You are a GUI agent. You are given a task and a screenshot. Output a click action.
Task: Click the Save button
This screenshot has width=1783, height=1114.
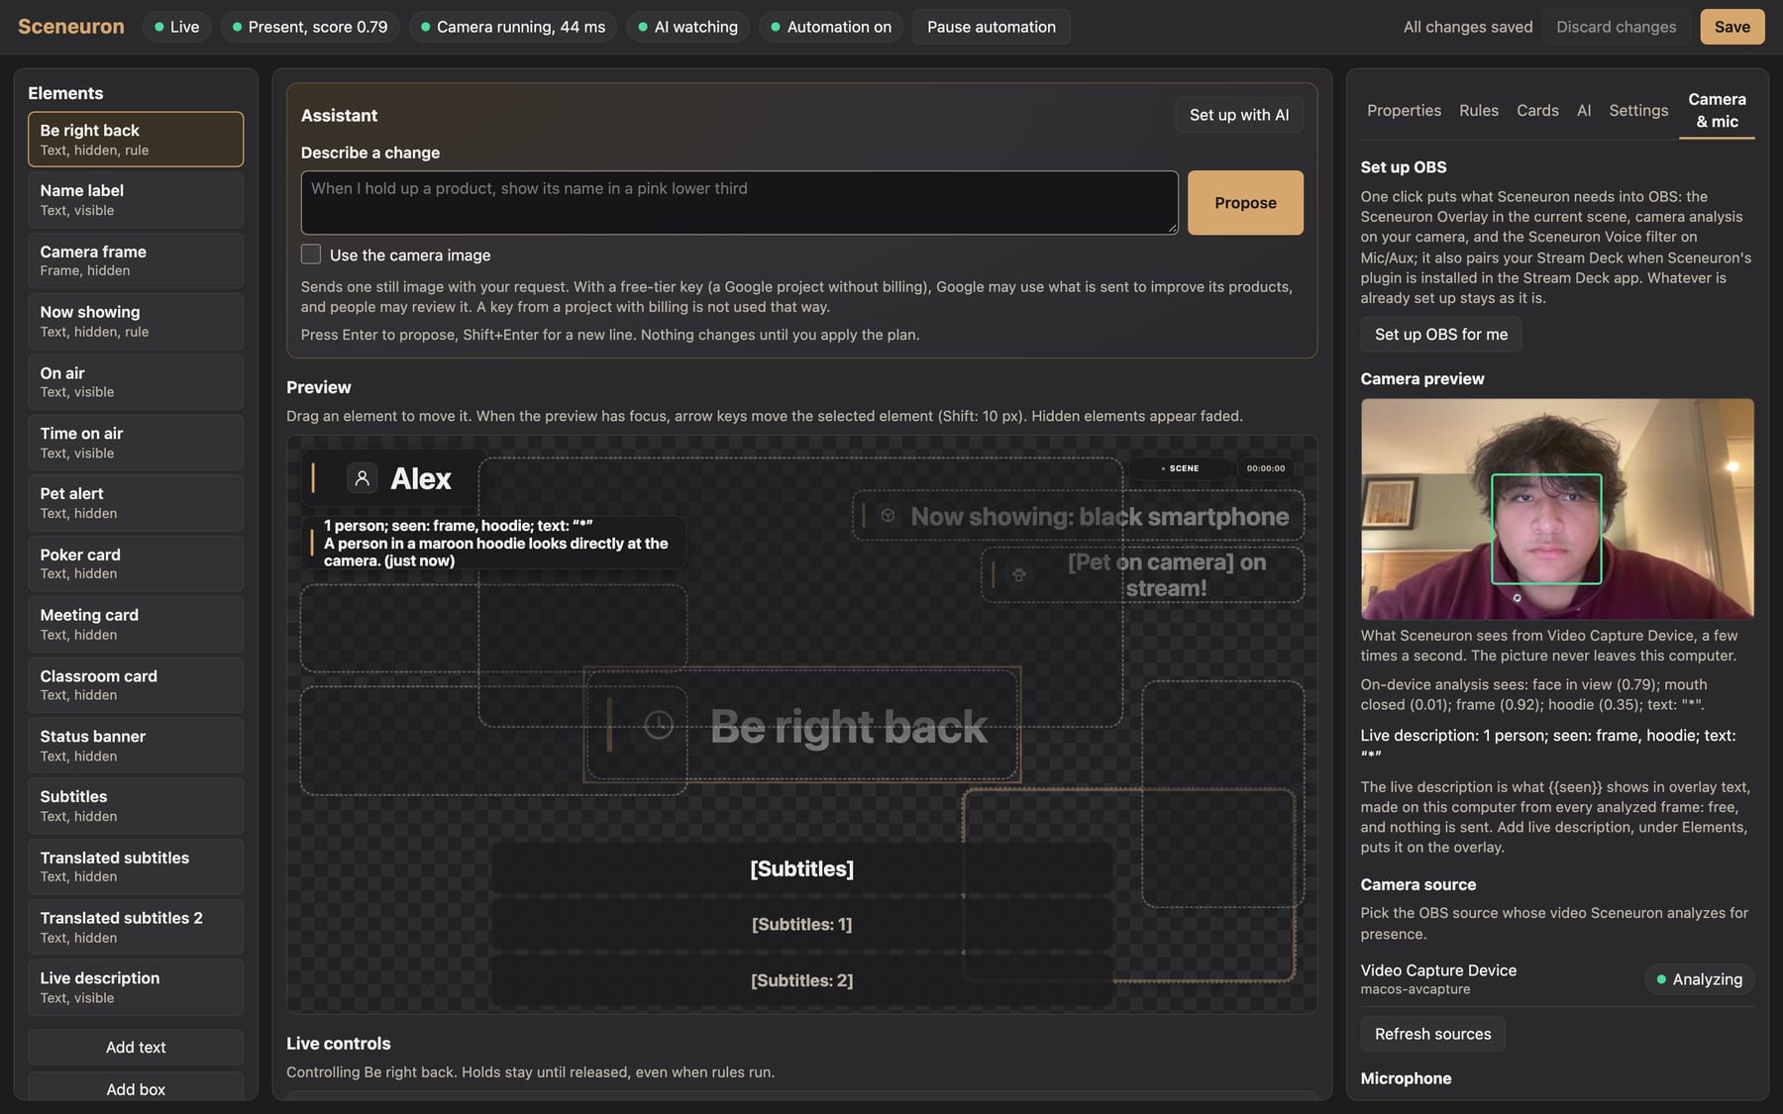[1732, 27]
